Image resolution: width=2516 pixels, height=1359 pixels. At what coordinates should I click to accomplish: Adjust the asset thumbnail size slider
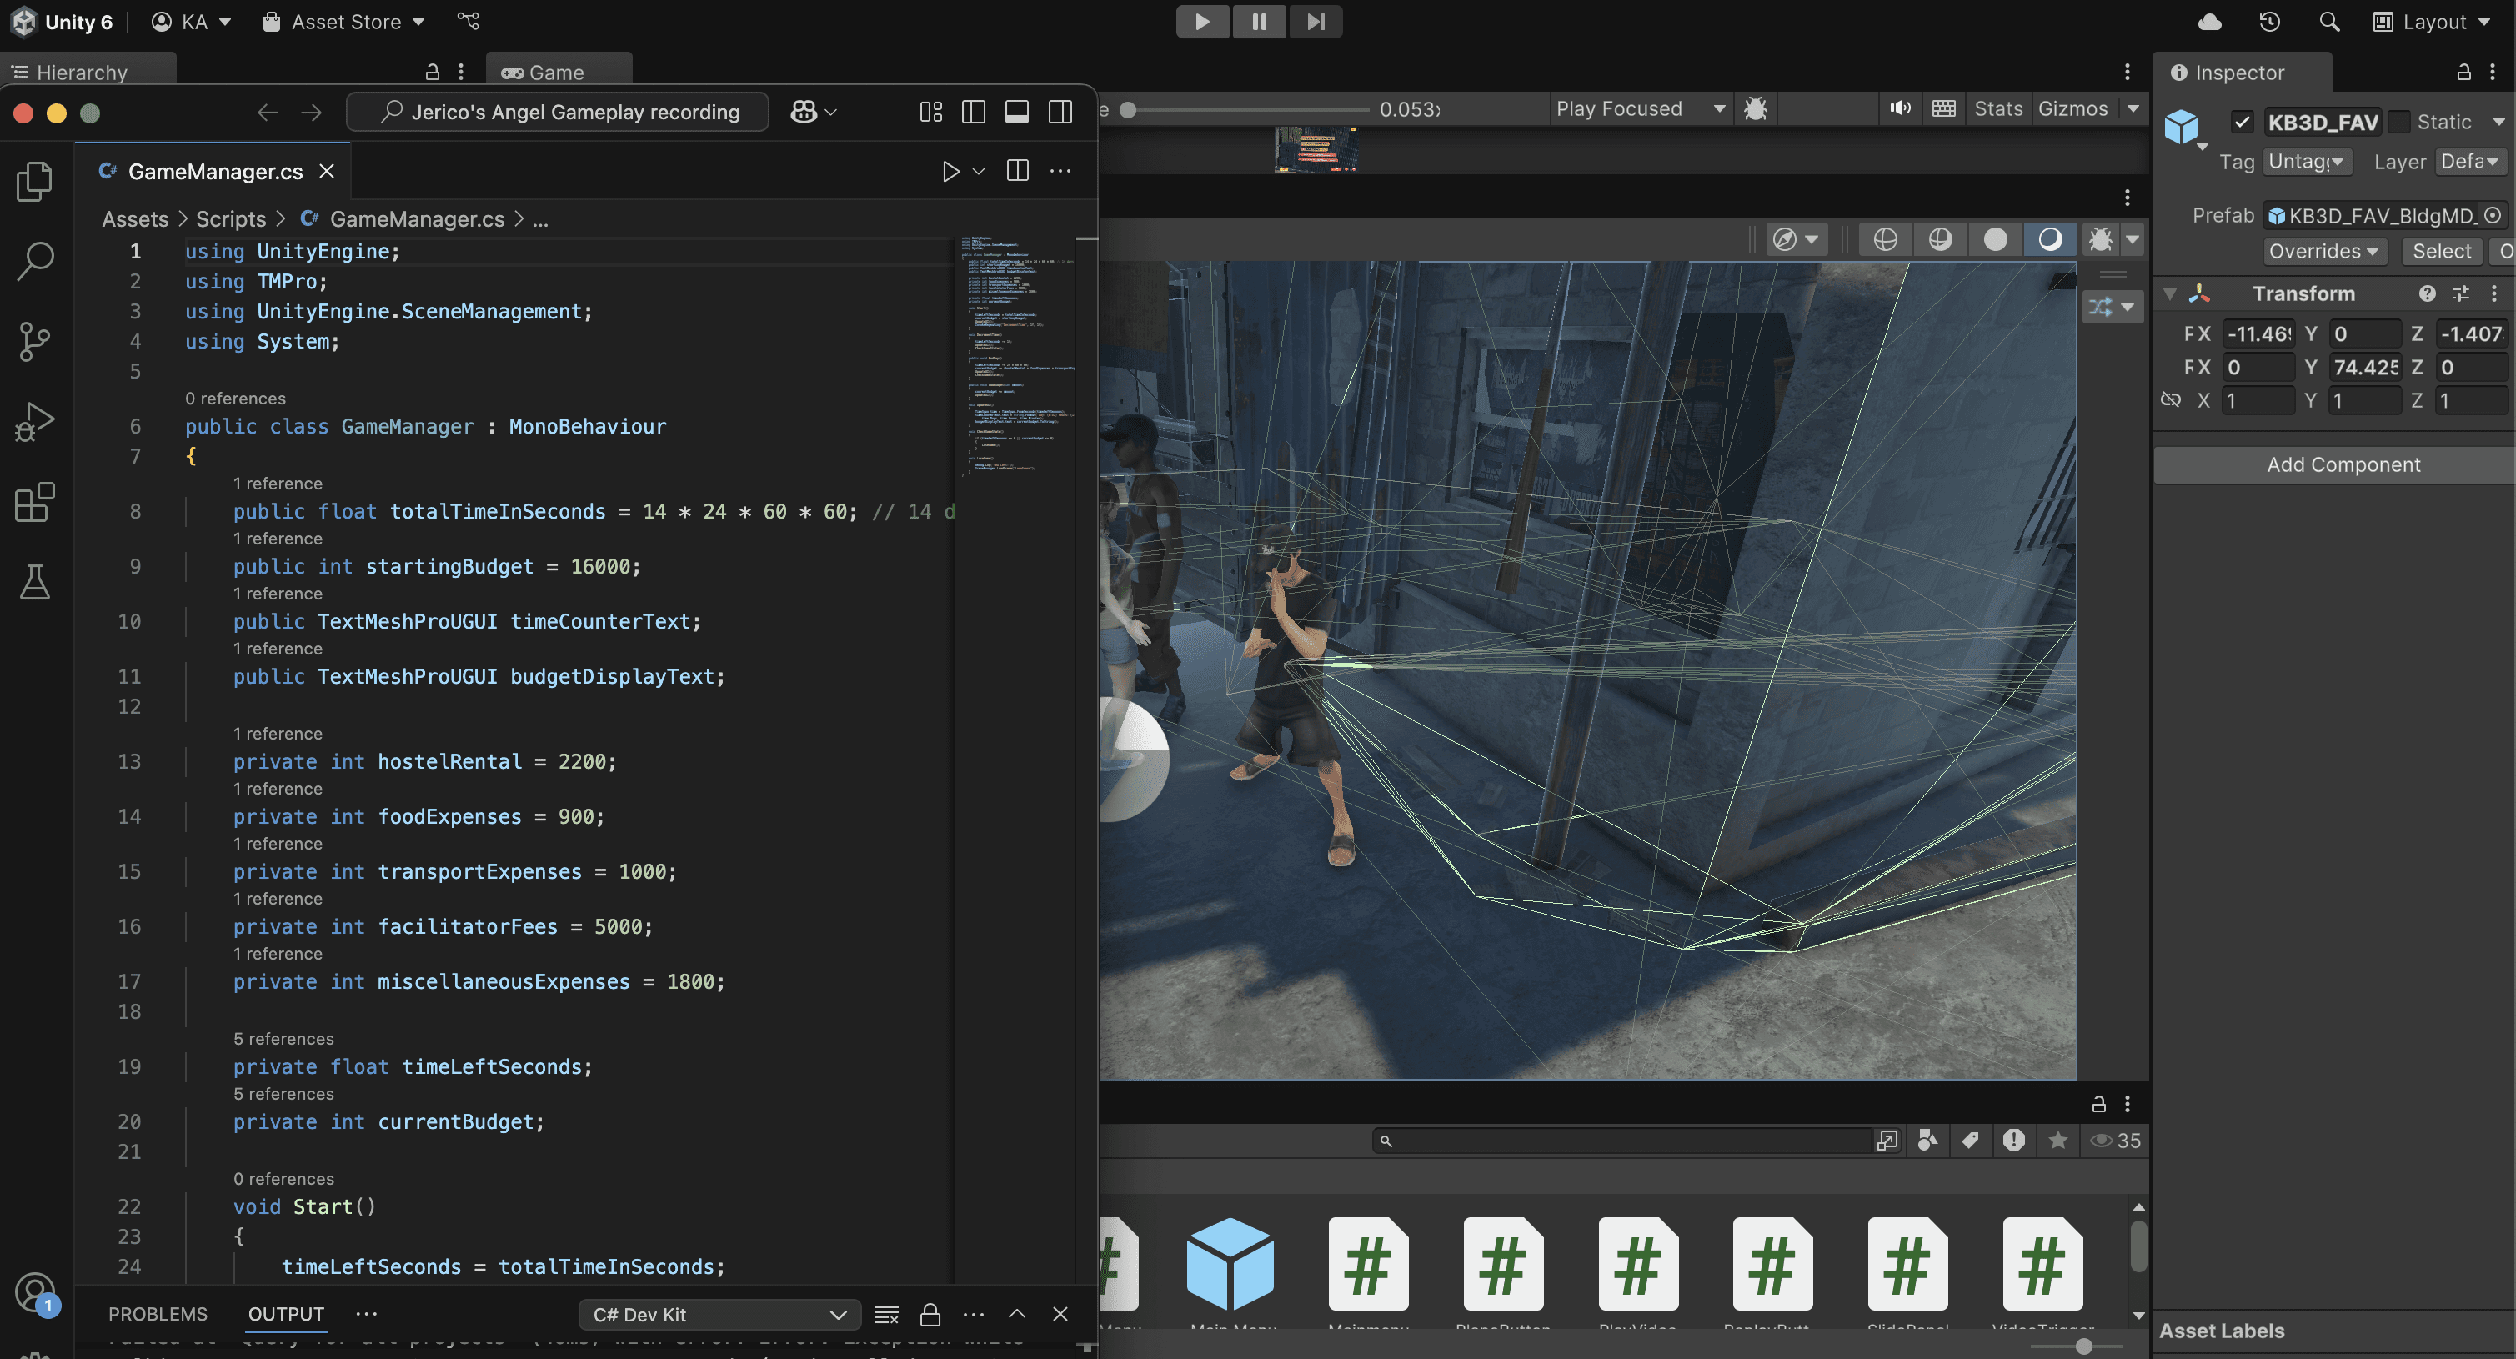tap(2083, 1346)
